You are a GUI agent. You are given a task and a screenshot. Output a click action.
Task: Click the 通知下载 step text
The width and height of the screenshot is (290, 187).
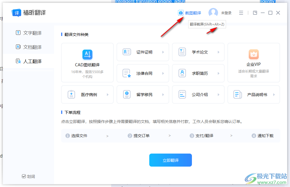click(x=265, y=136)
